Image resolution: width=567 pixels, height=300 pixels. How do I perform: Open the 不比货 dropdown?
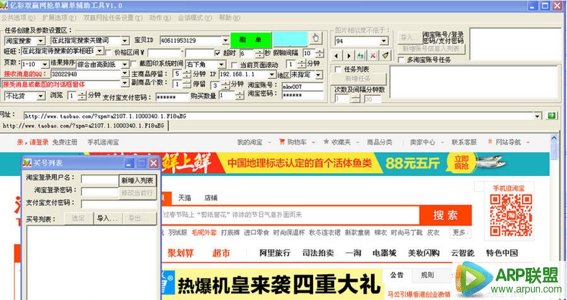[41, 96]
